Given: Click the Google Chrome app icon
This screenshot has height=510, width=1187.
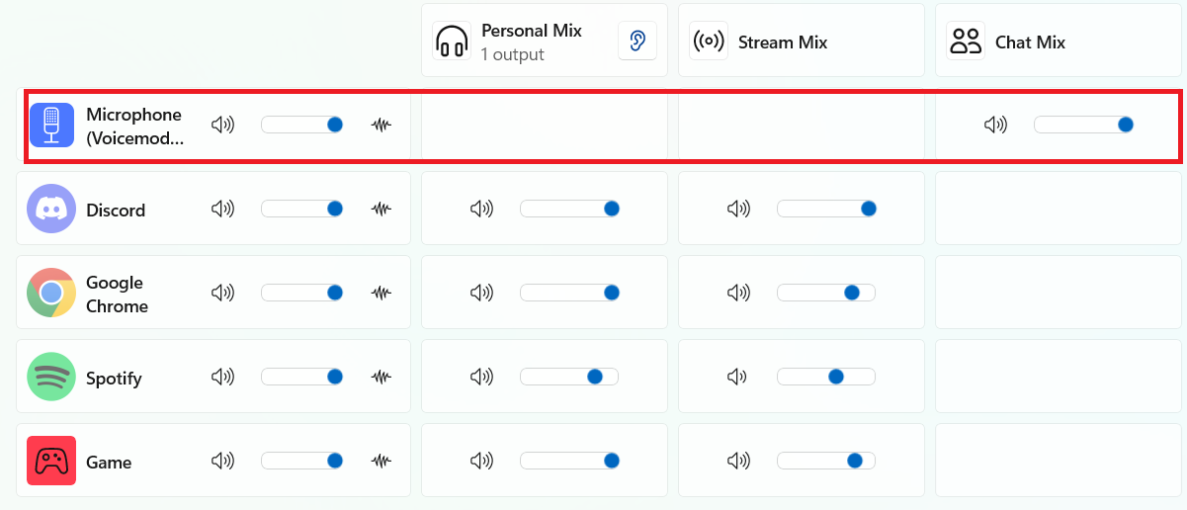Looking at the screenshot, I should (51, 293).
